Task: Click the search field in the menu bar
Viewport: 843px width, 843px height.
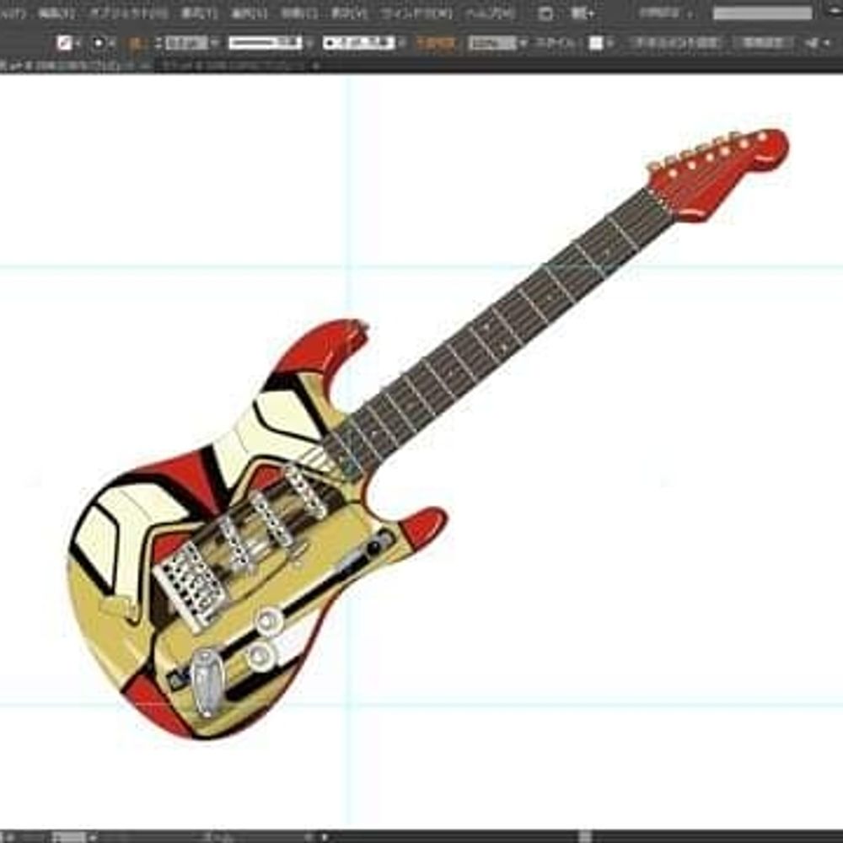Action: click(x=762, y=13)
